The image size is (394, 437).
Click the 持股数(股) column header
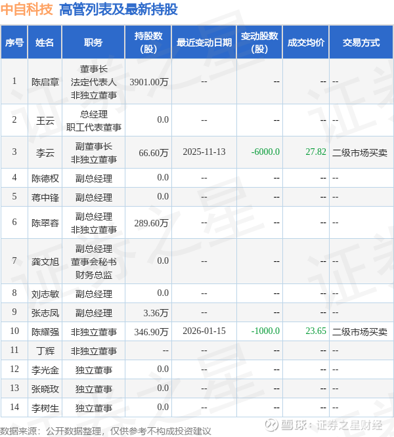(x=148, y=43)
